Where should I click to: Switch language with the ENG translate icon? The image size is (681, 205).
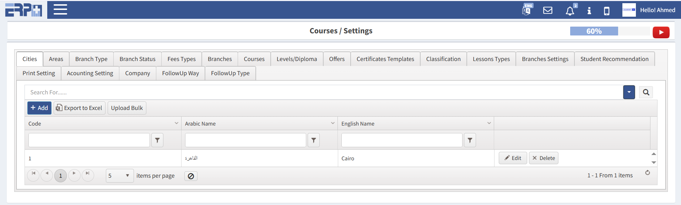526,10
